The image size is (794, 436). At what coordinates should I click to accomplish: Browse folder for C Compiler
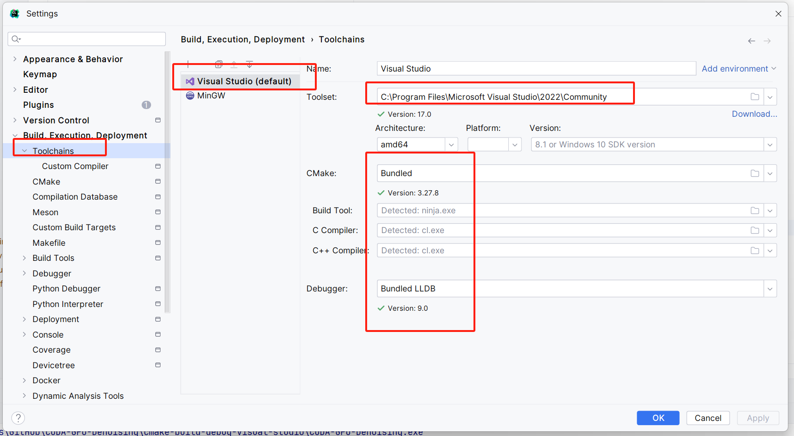[755, 230]
